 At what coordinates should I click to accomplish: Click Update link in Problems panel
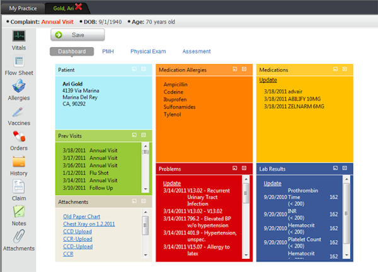172,183
